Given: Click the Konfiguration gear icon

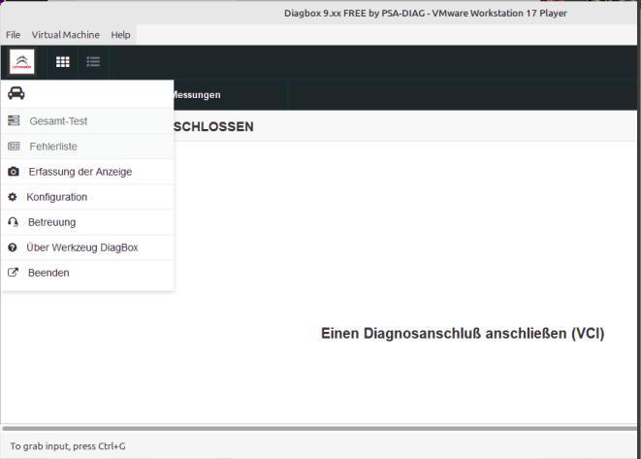Looking at the screenshot, I should [x=13, y=197].
